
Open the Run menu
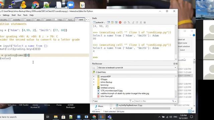[19, 15]
